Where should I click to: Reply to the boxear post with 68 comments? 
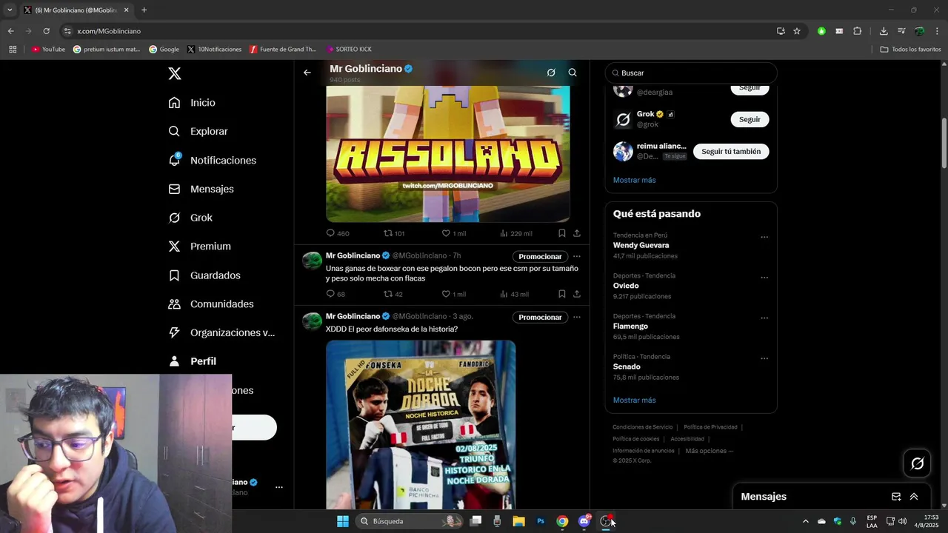click(x=336, y=294)
